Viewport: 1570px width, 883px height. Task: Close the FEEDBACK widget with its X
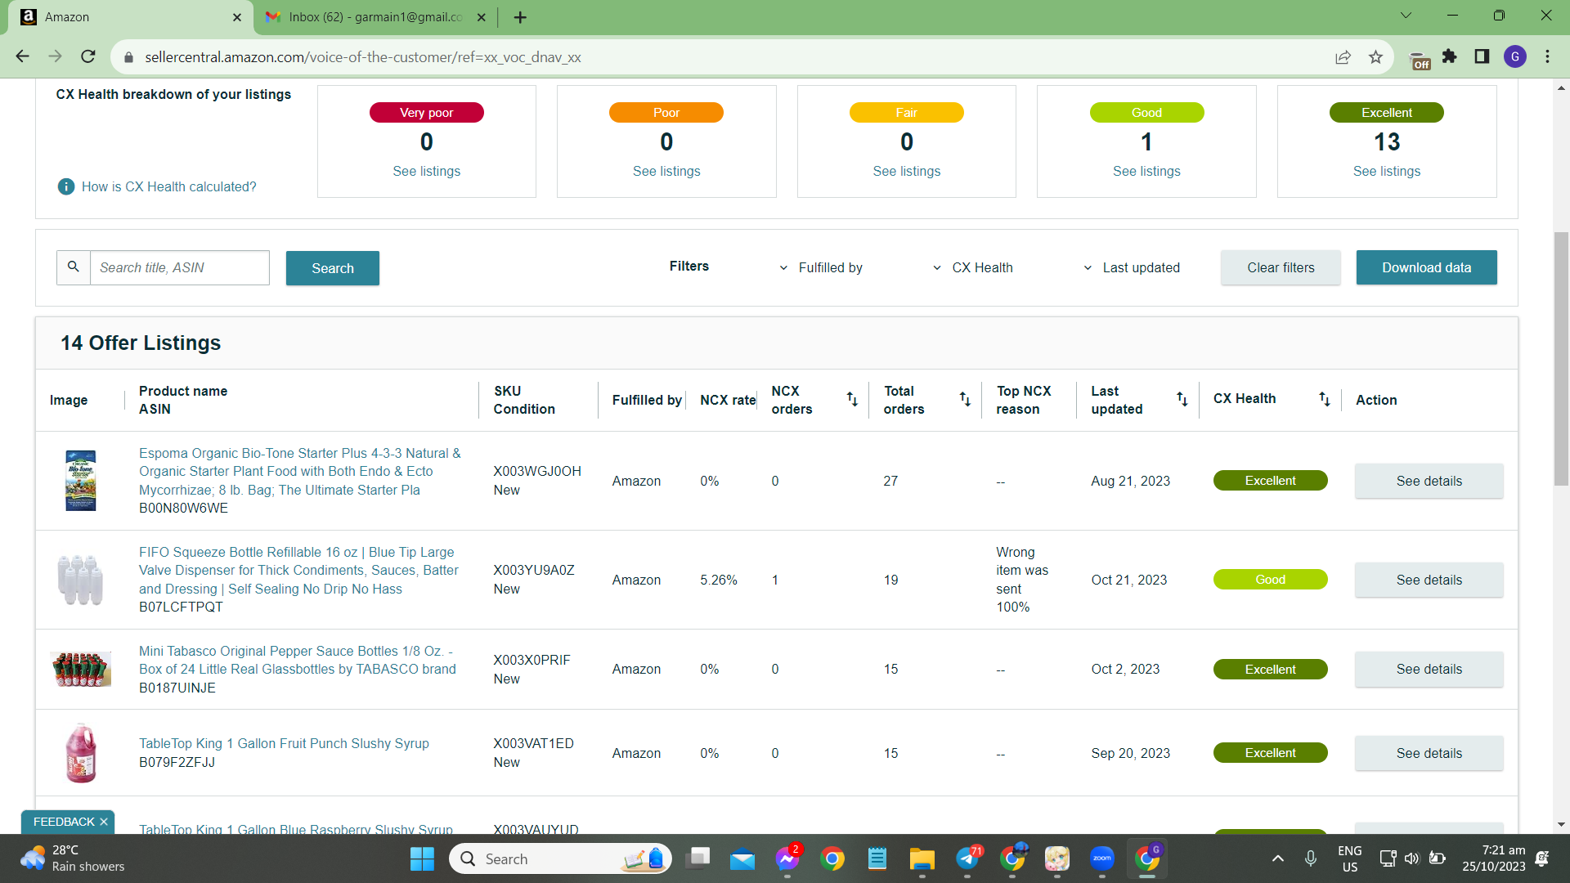tap(104, 822)
